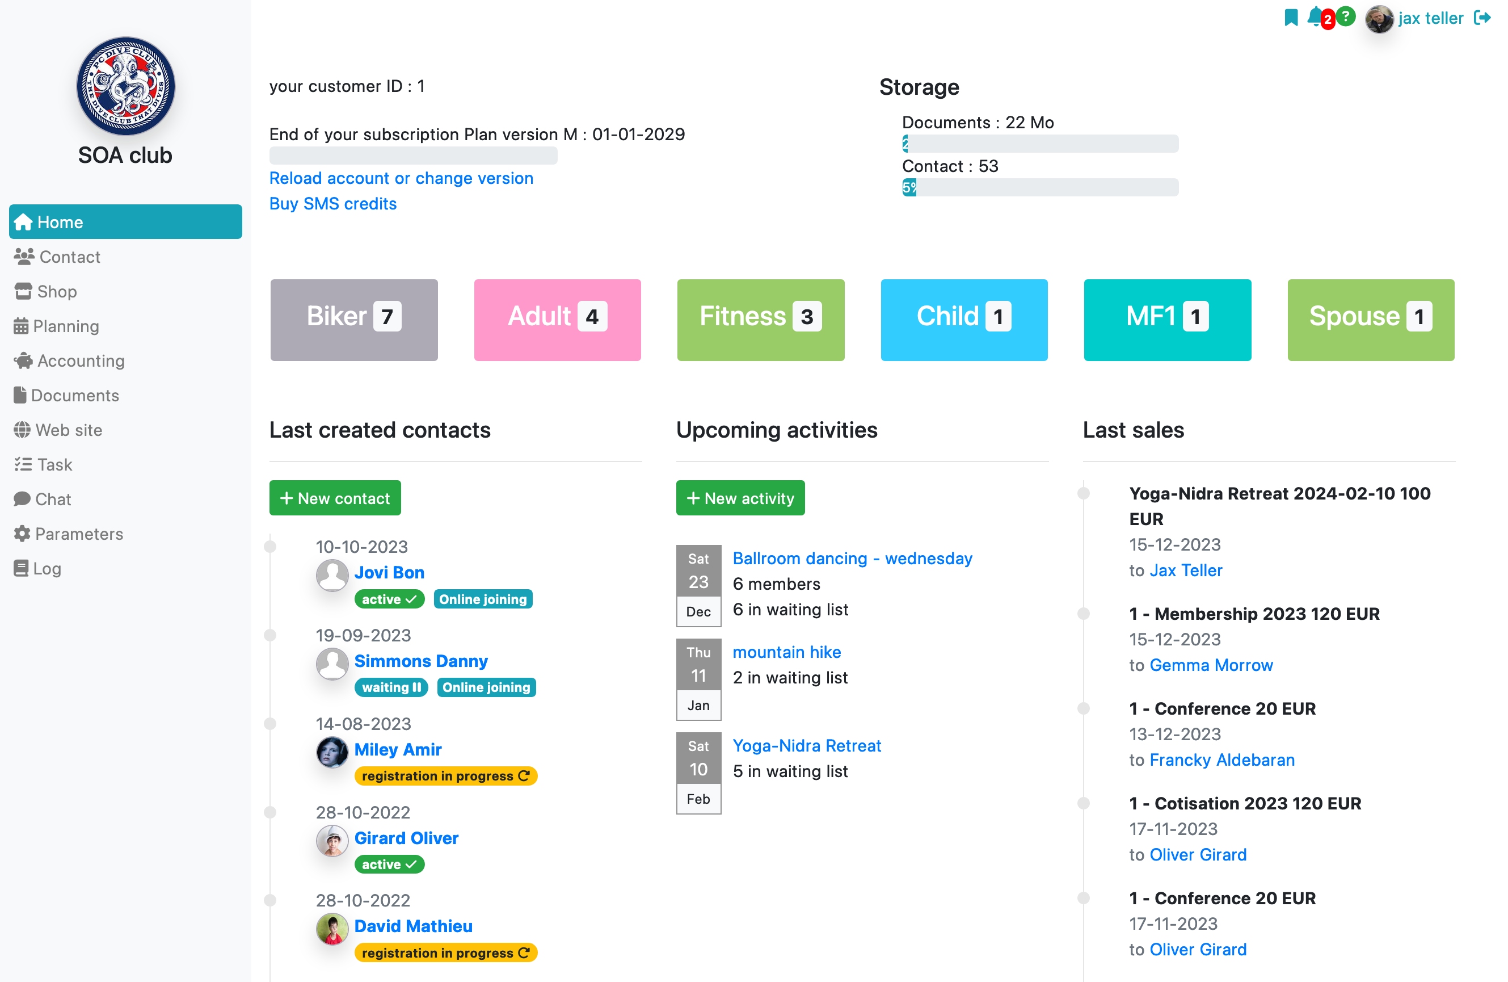
Task: Click the green help question mark icon
Action: [1345, 16]
